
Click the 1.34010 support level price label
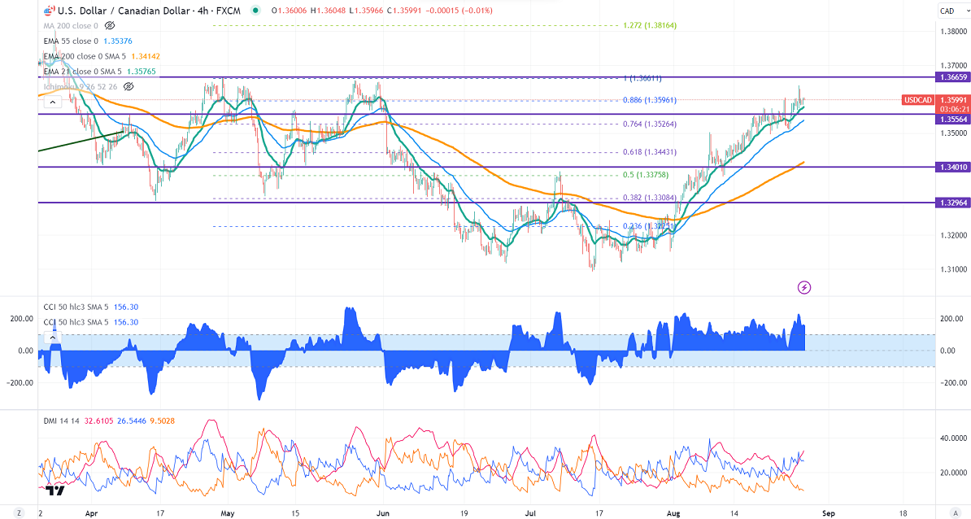tap(953, 168)
